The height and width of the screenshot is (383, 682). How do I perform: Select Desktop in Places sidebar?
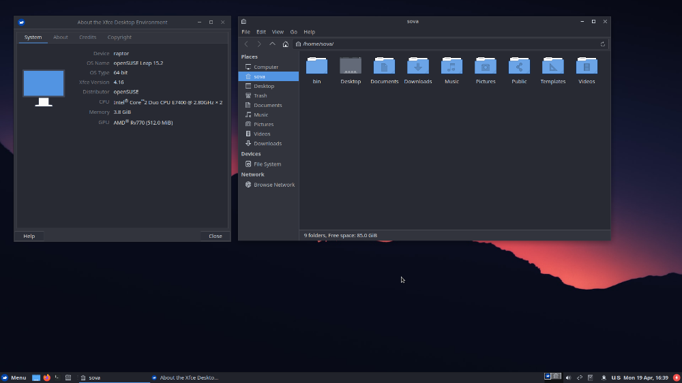pos(268,86)
